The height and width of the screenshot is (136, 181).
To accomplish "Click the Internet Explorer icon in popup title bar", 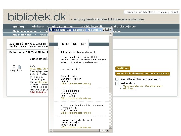I will coord(51,30).
